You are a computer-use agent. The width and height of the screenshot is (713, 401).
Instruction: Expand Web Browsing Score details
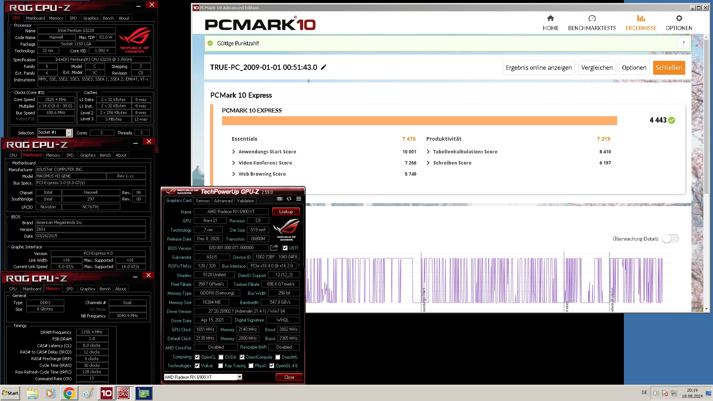point(234,174)
